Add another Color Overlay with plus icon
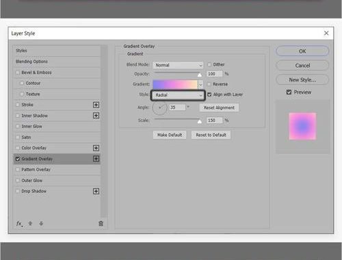Screen dimensions: 342x260 (x=96, y=148)
